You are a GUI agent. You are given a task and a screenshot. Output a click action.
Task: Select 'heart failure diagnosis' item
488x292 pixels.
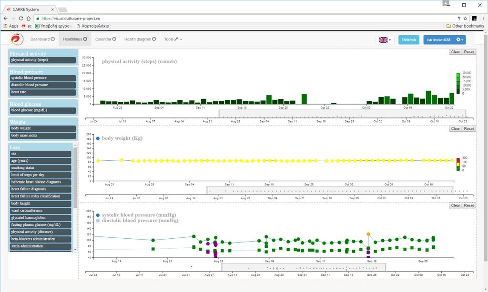pyautogui.click(x=41, y=189)
